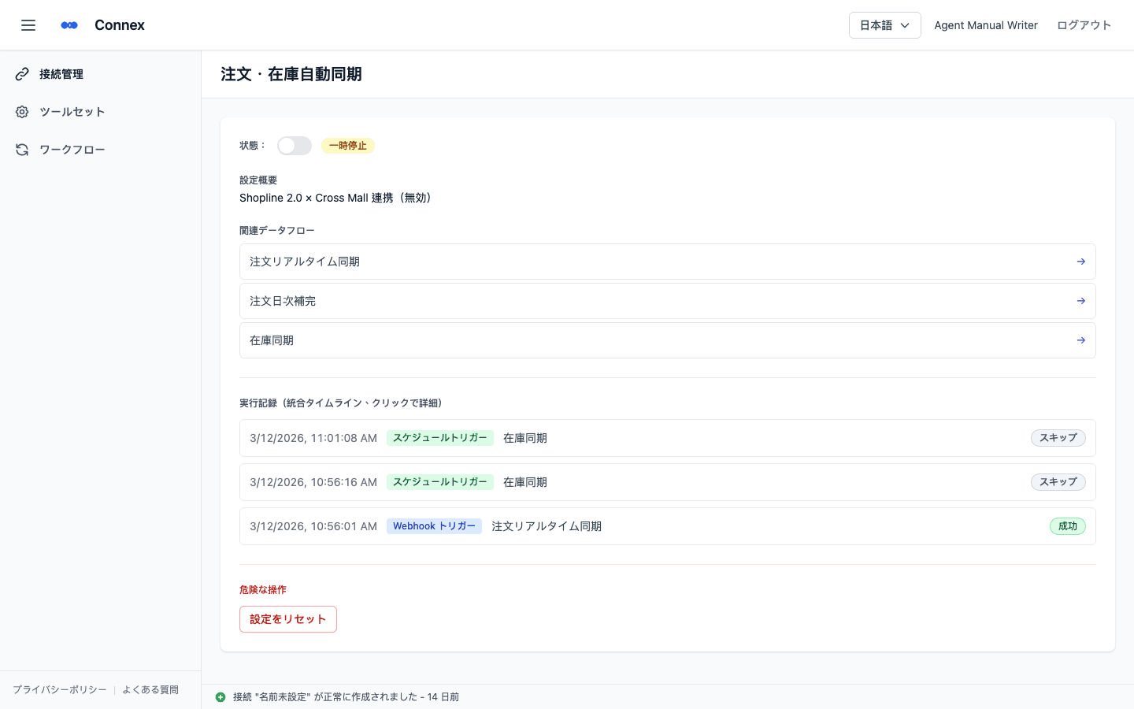1134x709 pixels.
Task: Click the 危険な操作 heading
Action: [x=263, y=590]
